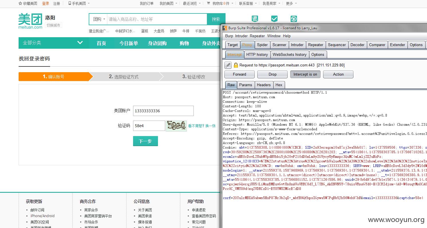Click the 邮件订阅 footer link
This screenshot has height=228, width=427.
(x=37, y=210)
